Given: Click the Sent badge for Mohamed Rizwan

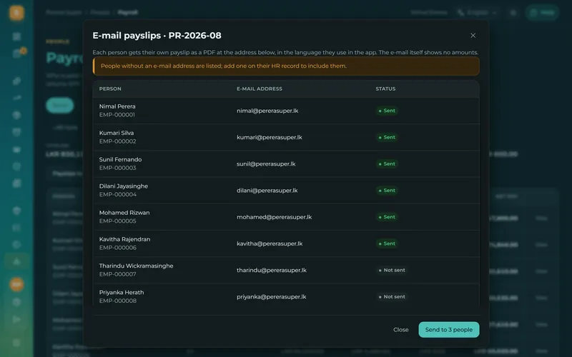Looking at the screenshot, I should tap(387, 217).
